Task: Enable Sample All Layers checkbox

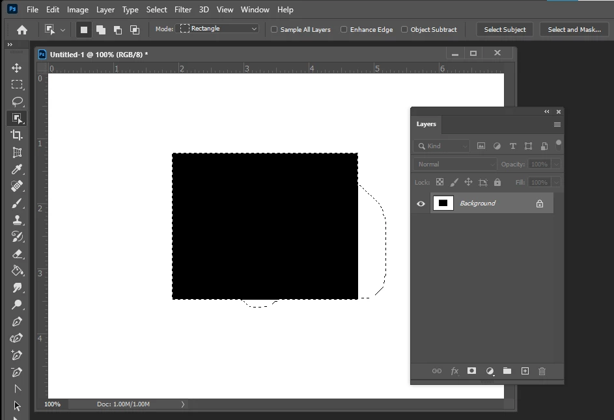Action: (274, 29)
